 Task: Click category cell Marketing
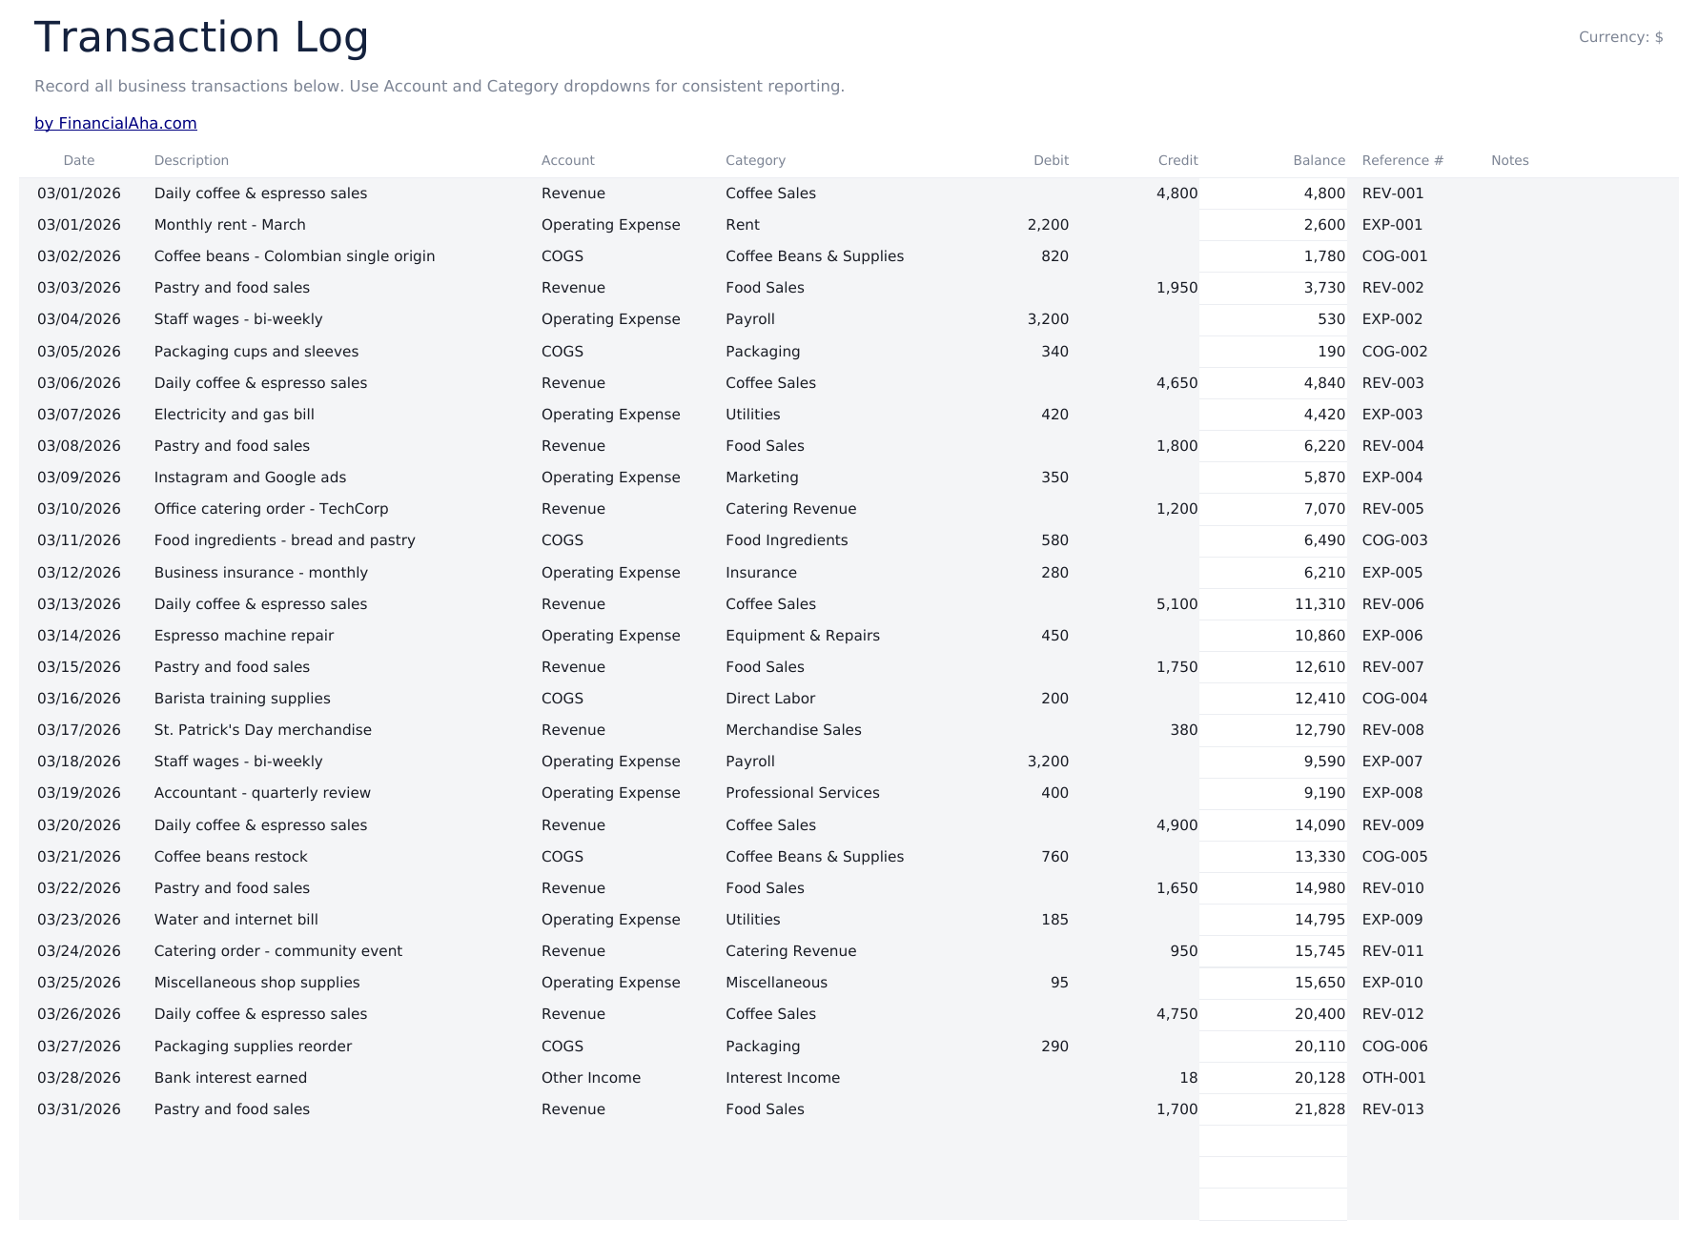(762, 478)
